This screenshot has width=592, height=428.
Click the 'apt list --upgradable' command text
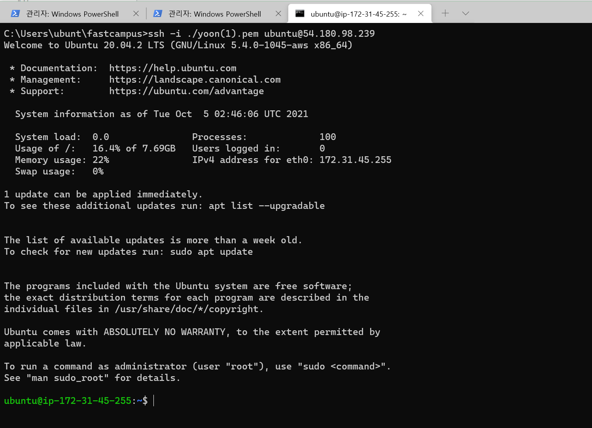pyautogui.click(x=267, y=206)
